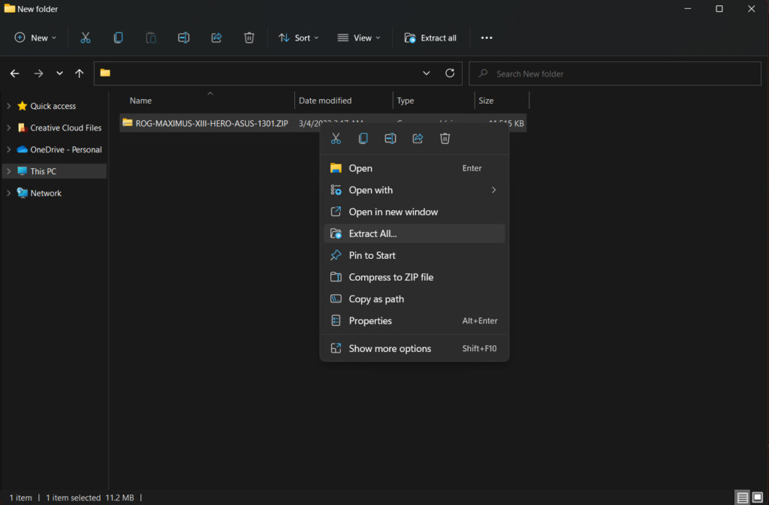This screenshot has width=769, height=505.
Task: Click the Share icon in the top toolbar
Action: [x=216, y=38]
